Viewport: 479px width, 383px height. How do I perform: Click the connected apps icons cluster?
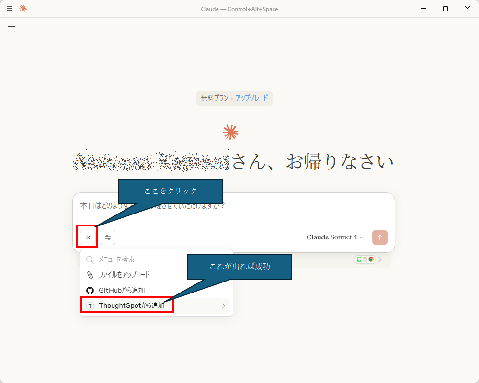pos(365,259)
